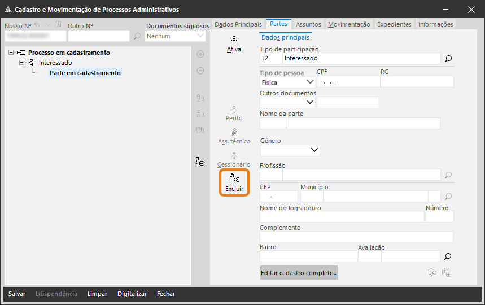Click the filter-add icon beside the tree

click(200, 162)
